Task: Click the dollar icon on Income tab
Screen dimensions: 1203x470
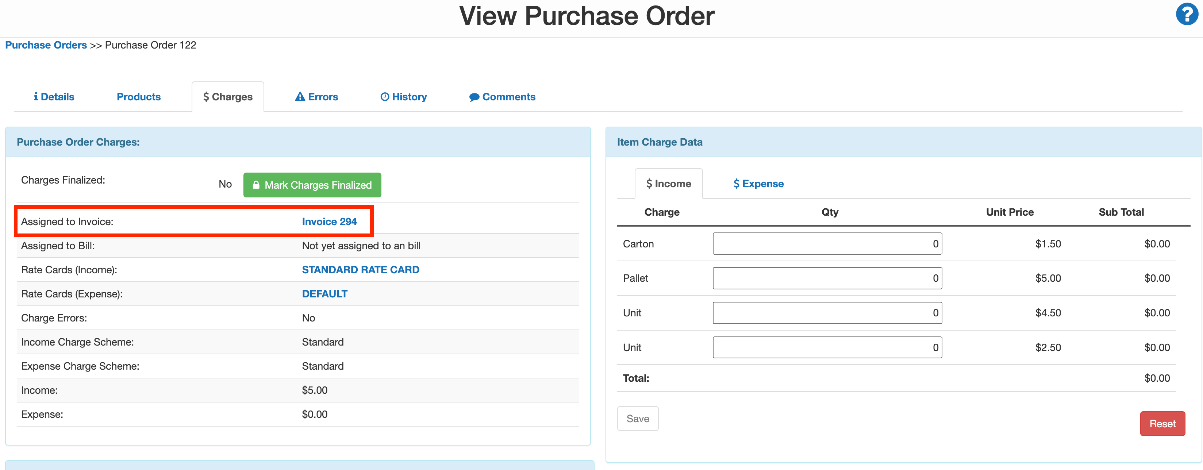Action: 649,184
